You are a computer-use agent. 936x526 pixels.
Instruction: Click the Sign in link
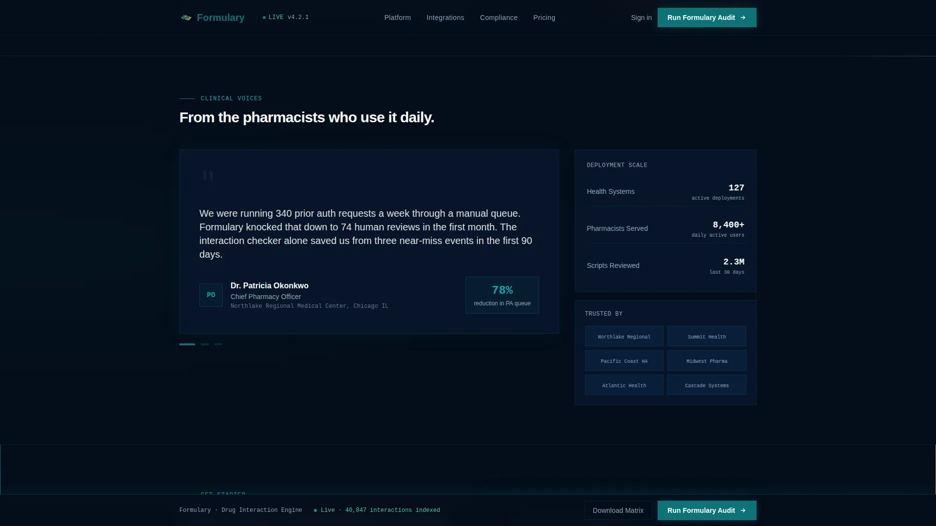641,18
